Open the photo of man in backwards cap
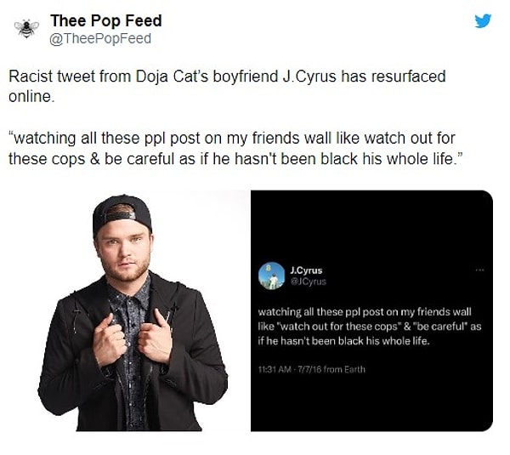The height and width of the screenshot is (455, 510). (133, 313)
